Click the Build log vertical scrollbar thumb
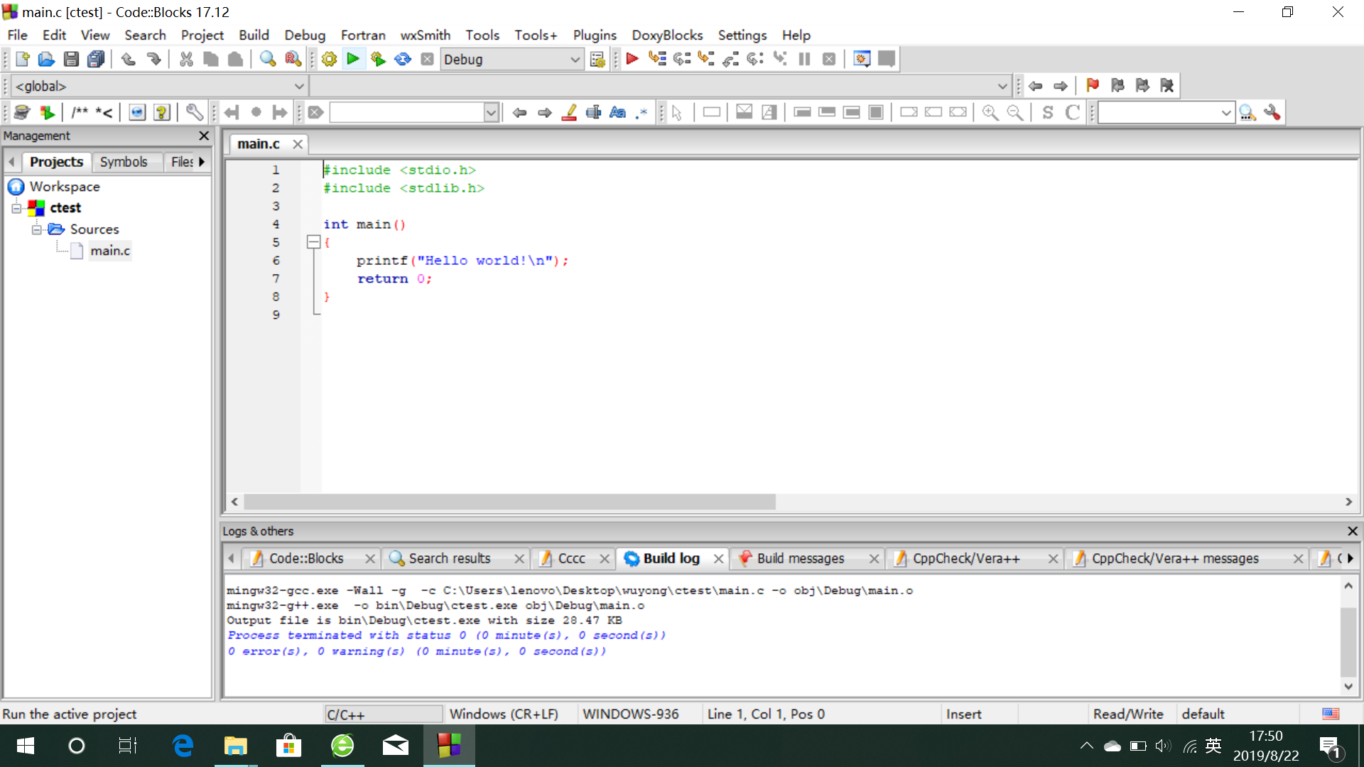This screenshot has width=1364, height=767. 1348,641
